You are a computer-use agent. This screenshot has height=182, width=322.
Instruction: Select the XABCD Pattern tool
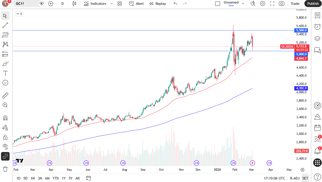[x=5, y=44]
